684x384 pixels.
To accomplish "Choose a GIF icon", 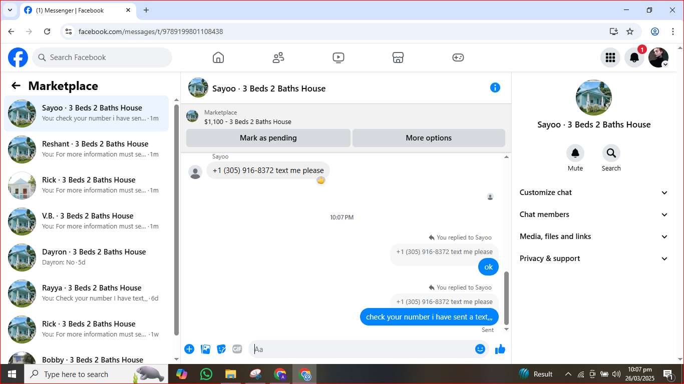I will [x=237, y=349].
